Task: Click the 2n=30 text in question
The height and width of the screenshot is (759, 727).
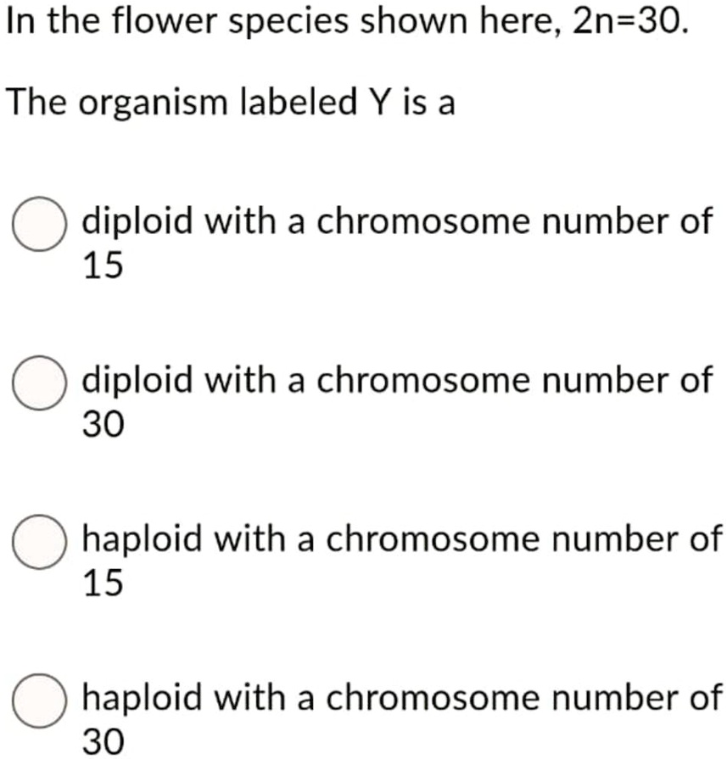Action: [628, 20]
